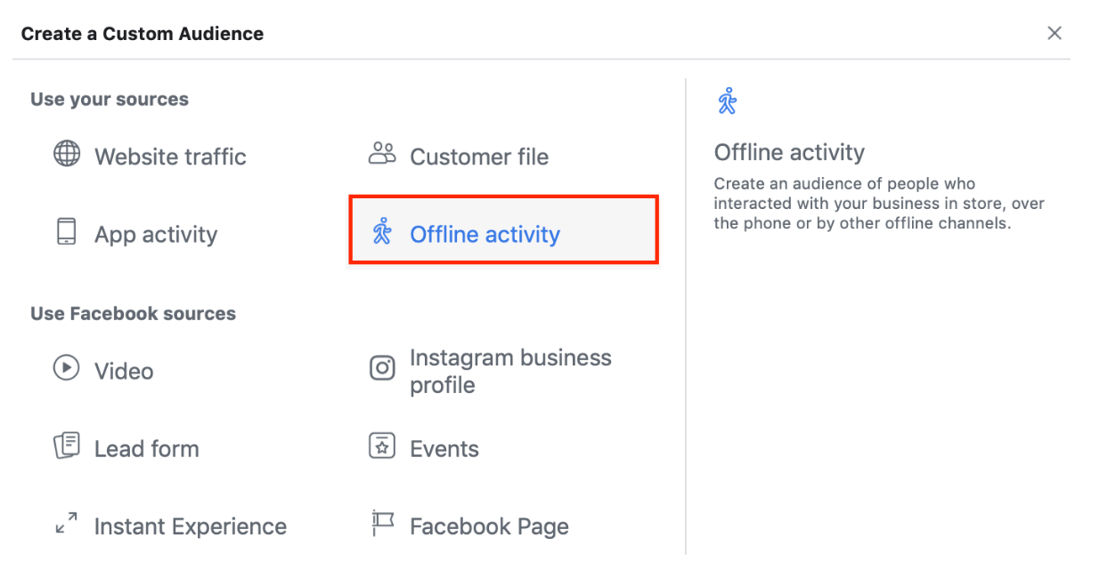
Task: Select the Website traffic label
Action: tap(170, 157)
